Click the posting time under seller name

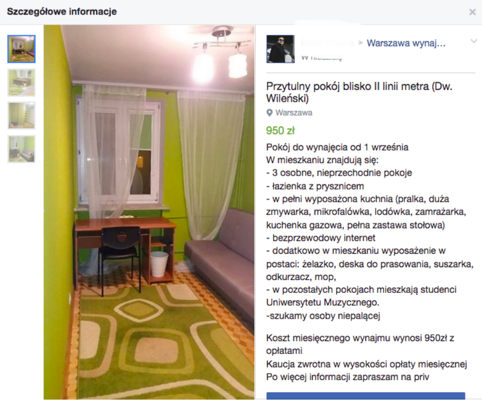tap(321, 57)
